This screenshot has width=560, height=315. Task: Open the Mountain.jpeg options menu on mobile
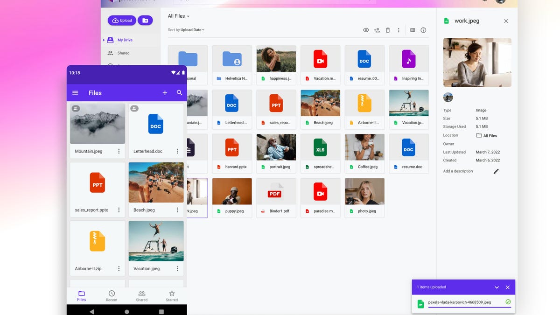coord(119,151)
